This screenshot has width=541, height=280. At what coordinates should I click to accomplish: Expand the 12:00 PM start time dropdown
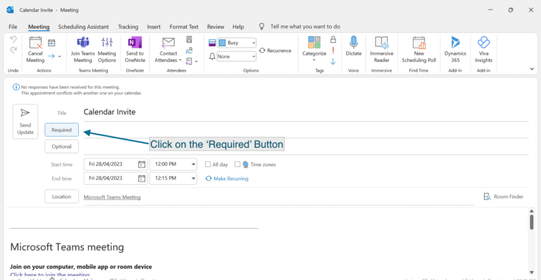[x=193, y=165]
